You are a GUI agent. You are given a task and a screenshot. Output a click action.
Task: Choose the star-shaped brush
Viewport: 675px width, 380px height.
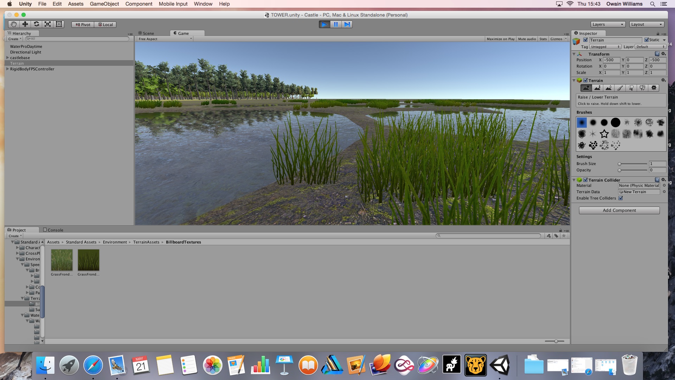[604, 134]
